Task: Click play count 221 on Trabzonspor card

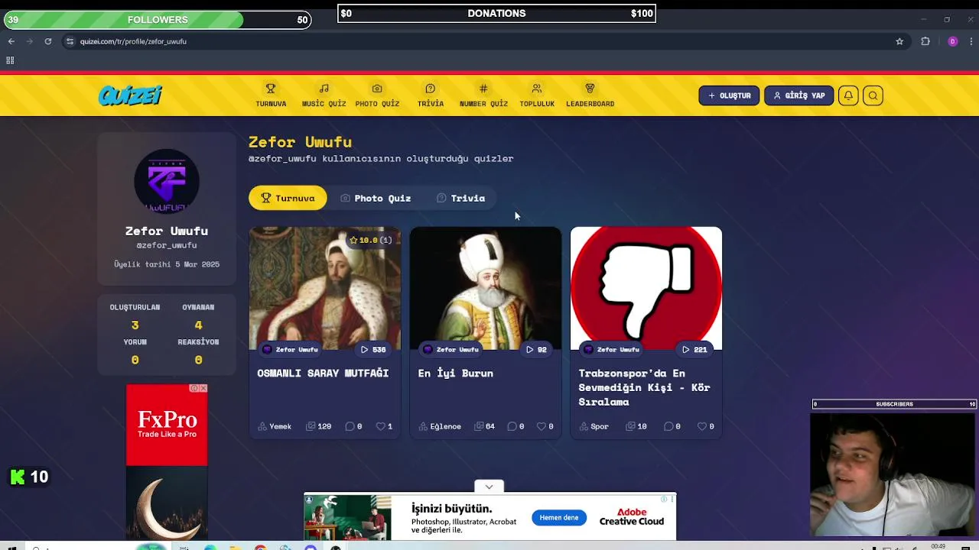Action: pos(694,349)
